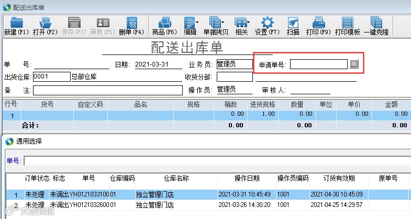411x219 pixels.
Task: Click the 自定义码 column header
Action: pyautogui.click(x=91, y=104)
